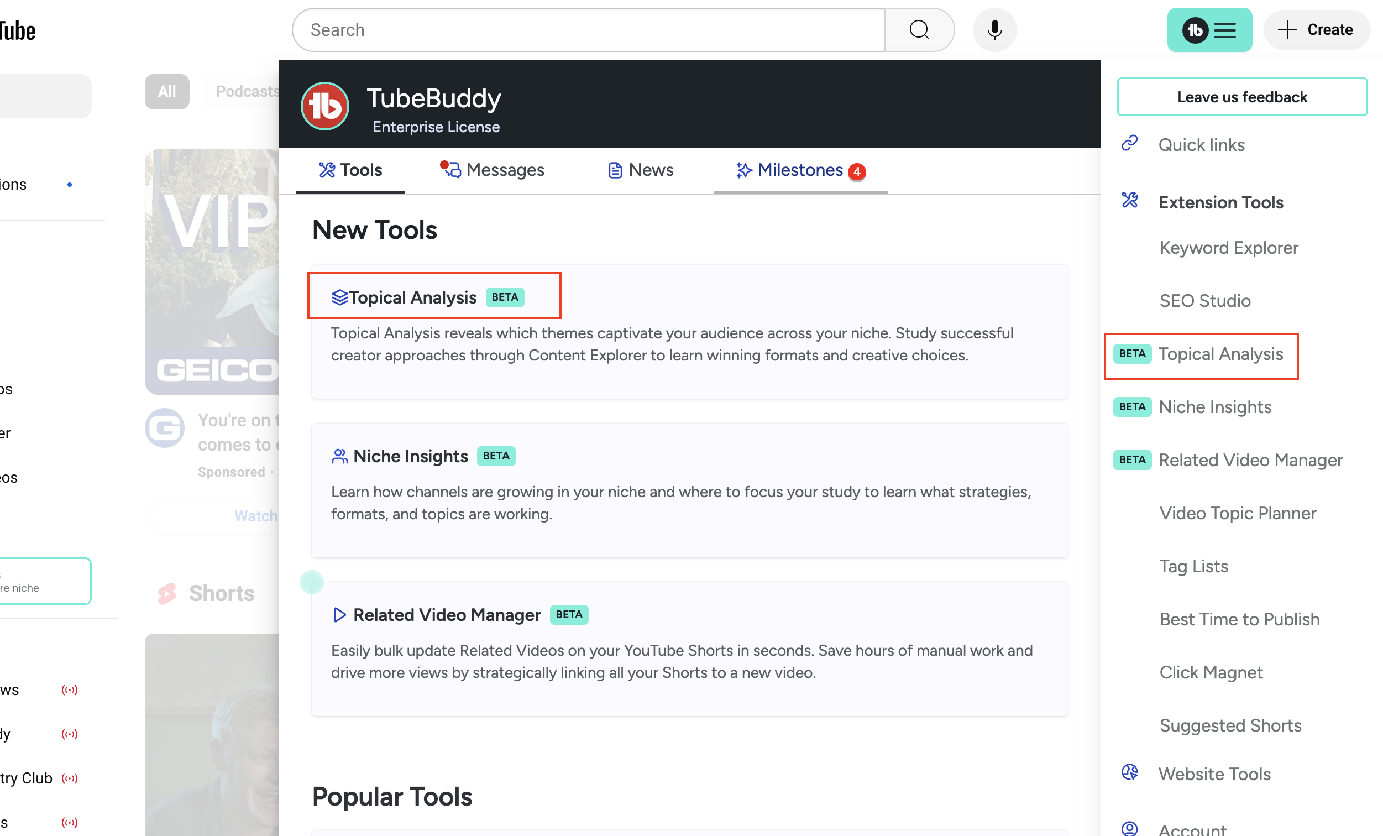Click into the Search field

click(x=588, y=30)
